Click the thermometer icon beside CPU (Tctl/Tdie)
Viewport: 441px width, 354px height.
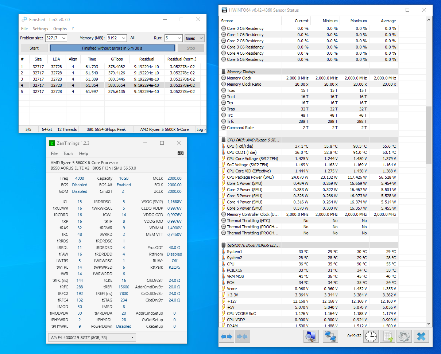224,146
